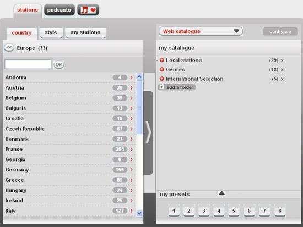303x227 pixels.
Task: Click the Italy count badge 127
Action: click(x=120, y=211)
